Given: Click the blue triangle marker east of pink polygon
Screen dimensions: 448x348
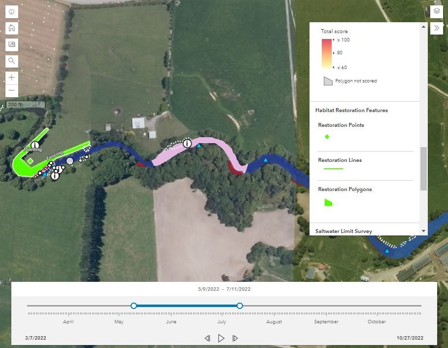Looking at the screenshot, I should click(x=266, y=160).
